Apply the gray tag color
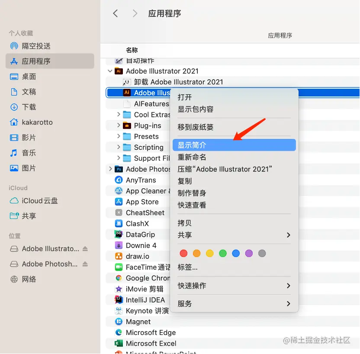The image size is (360, 354). pos(262,254)
